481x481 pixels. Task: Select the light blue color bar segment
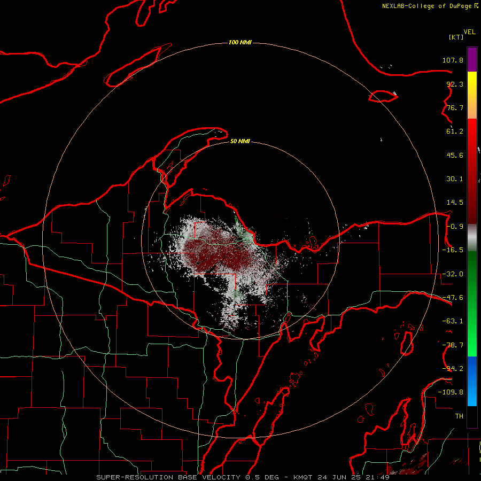pos(472,394)
